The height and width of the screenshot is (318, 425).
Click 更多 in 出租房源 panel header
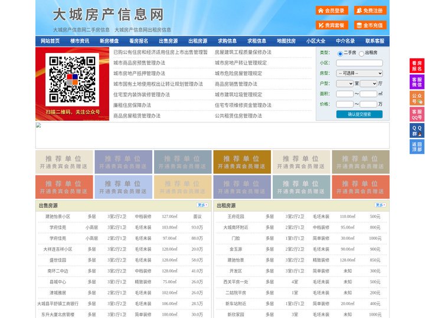click(x=380, y=206)
